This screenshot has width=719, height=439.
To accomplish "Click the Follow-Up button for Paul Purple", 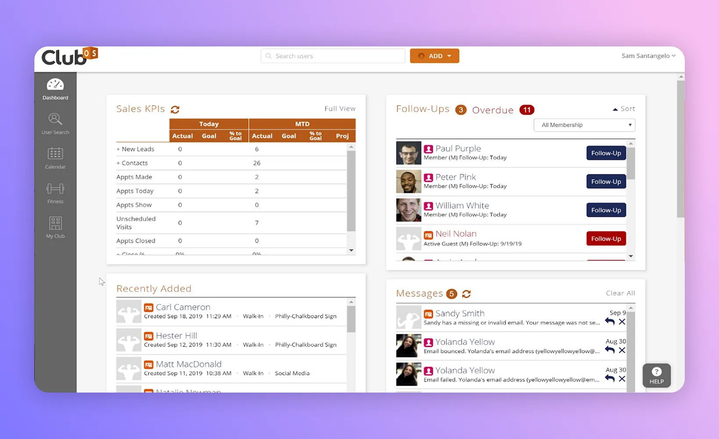I will (606, 153).
